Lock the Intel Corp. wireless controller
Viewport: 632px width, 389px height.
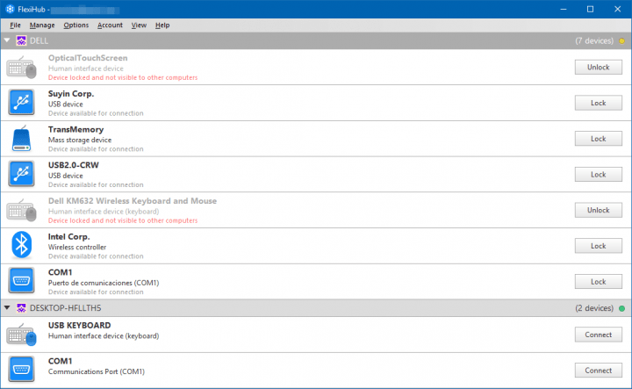[598, 246]
